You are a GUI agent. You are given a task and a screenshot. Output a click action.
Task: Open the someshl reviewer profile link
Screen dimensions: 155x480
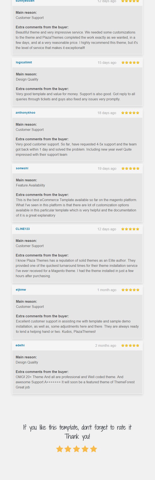tap(22, 168)
